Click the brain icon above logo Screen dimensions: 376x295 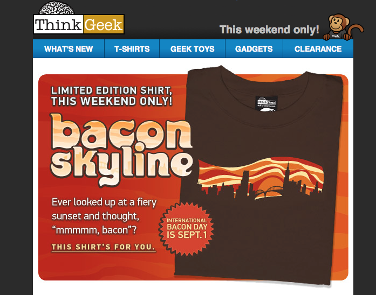(57, 8)
